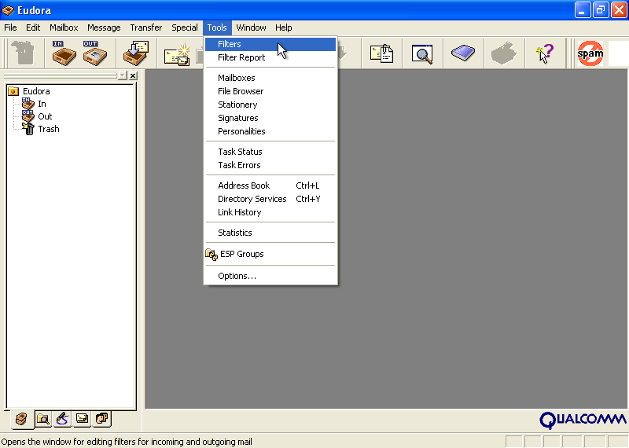
Task: Click the Attach File toolbar icon
Action: (381, 53)
